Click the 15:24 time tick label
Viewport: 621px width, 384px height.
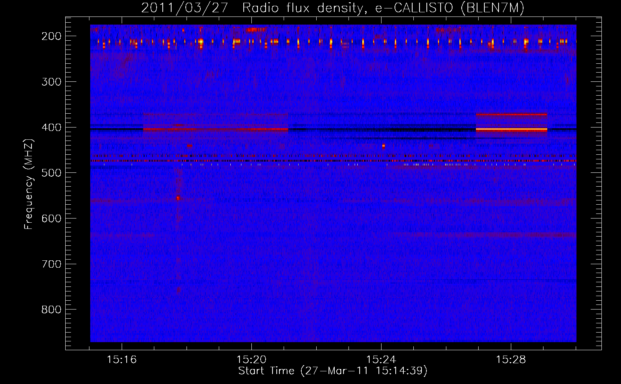coord(381,359)
